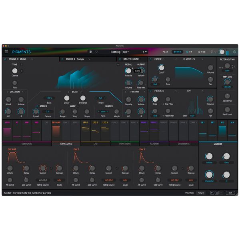Click the undo arrow in the status bar
Viewport: 240px width, 240px height.
point(212,193)
